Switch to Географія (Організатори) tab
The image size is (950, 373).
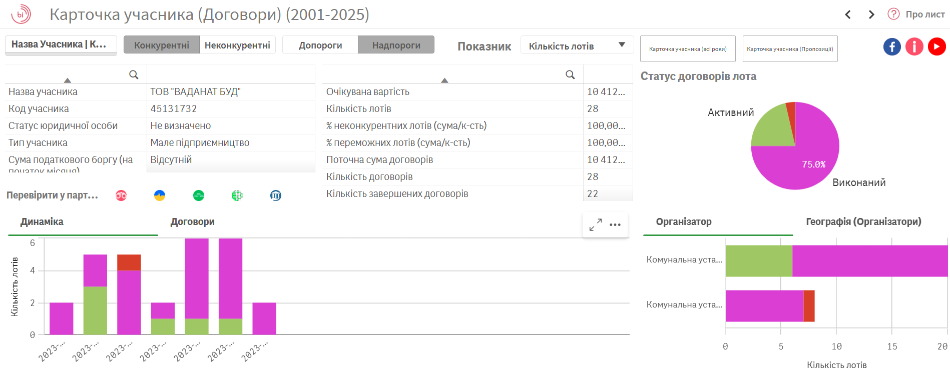[x=863, y=222]
